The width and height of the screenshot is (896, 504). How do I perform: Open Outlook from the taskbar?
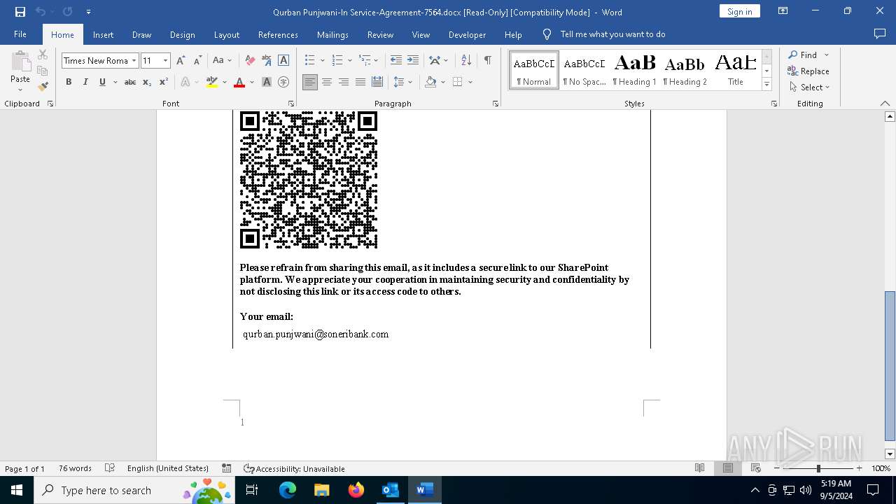coord(390,490)
